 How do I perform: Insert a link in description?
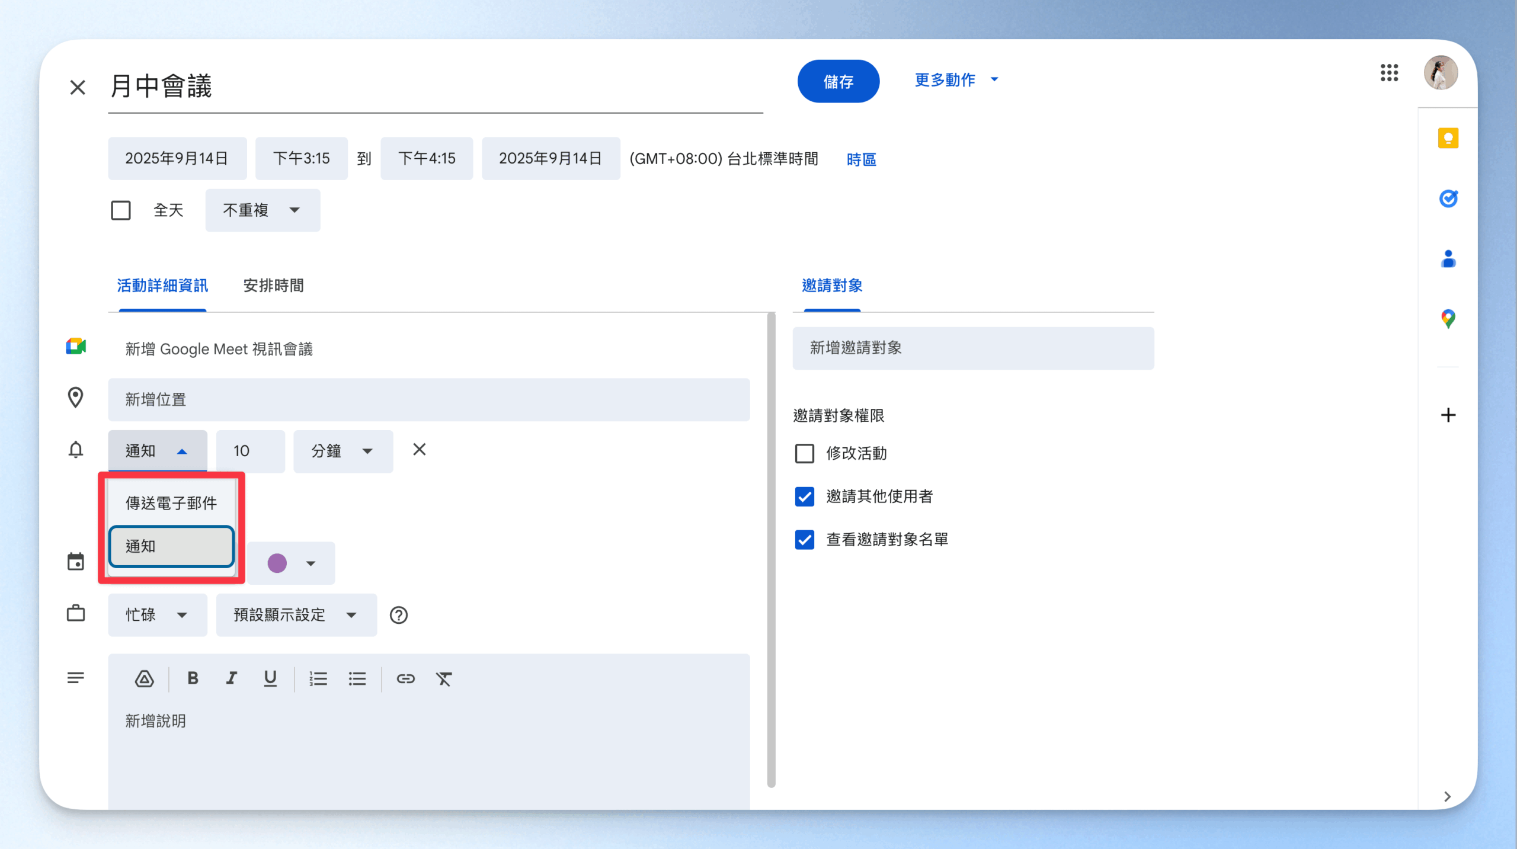[405, 678]
